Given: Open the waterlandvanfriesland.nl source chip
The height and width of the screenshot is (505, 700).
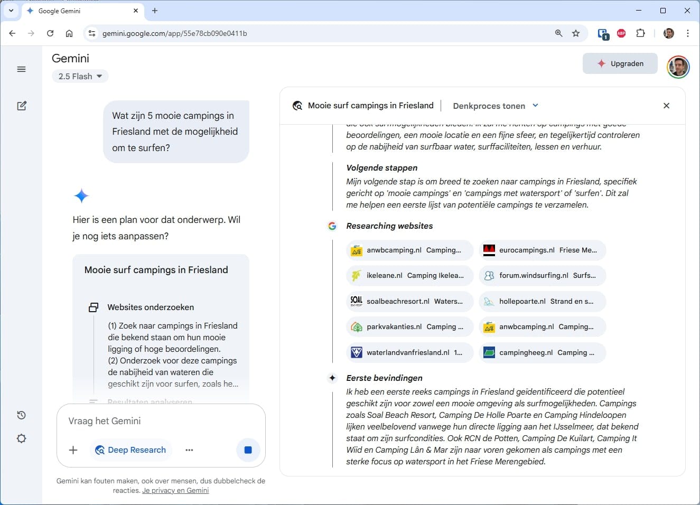Looking at the screenshot, I should tap(409, 353).
